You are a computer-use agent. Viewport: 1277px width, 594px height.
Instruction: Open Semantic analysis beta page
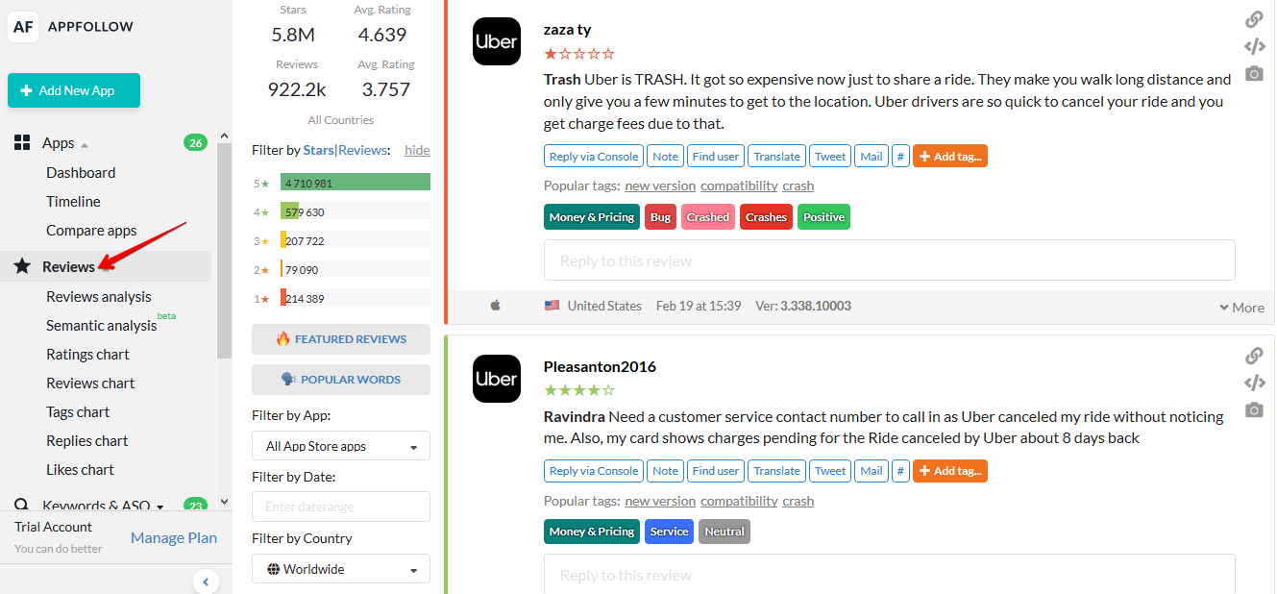coord(102,326)
